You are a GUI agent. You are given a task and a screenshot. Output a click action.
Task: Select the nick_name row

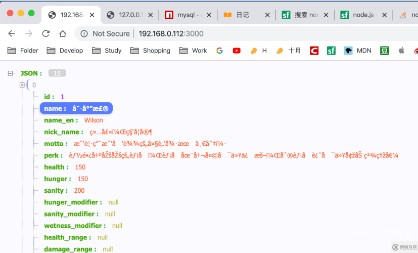[99, 132]
